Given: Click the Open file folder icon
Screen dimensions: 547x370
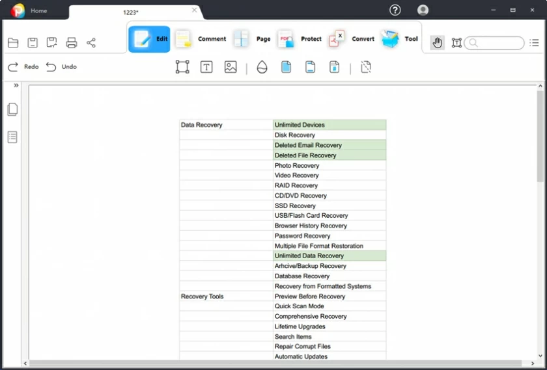Looking at the screenshot, I should 13,42.
